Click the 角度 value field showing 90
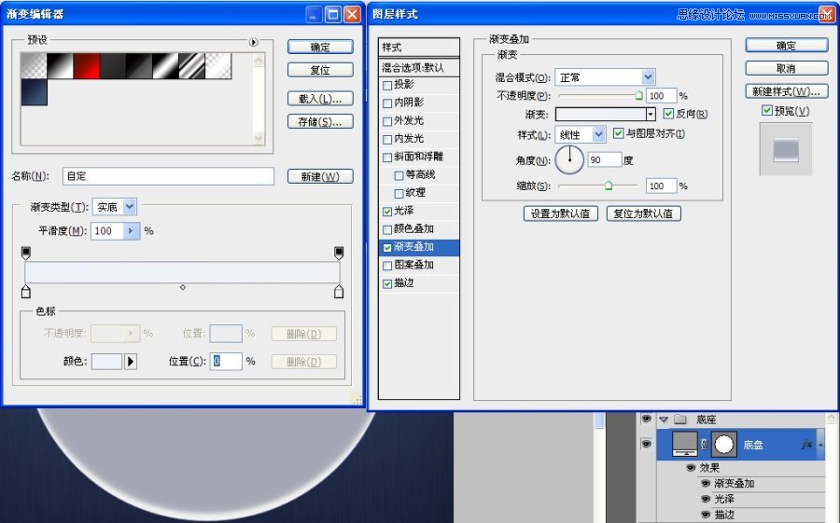 604,159
